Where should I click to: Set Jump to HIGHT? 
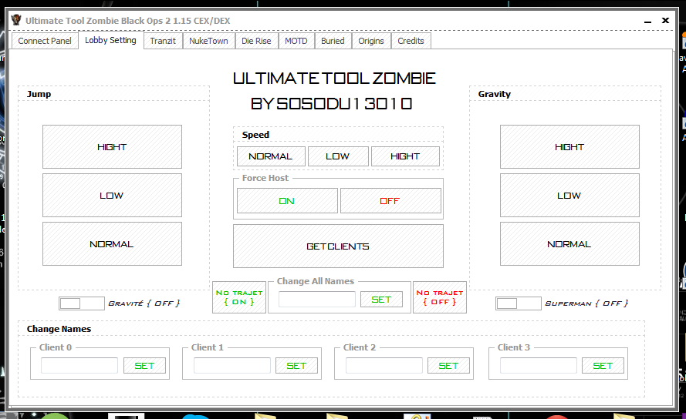tap(112, 147)
